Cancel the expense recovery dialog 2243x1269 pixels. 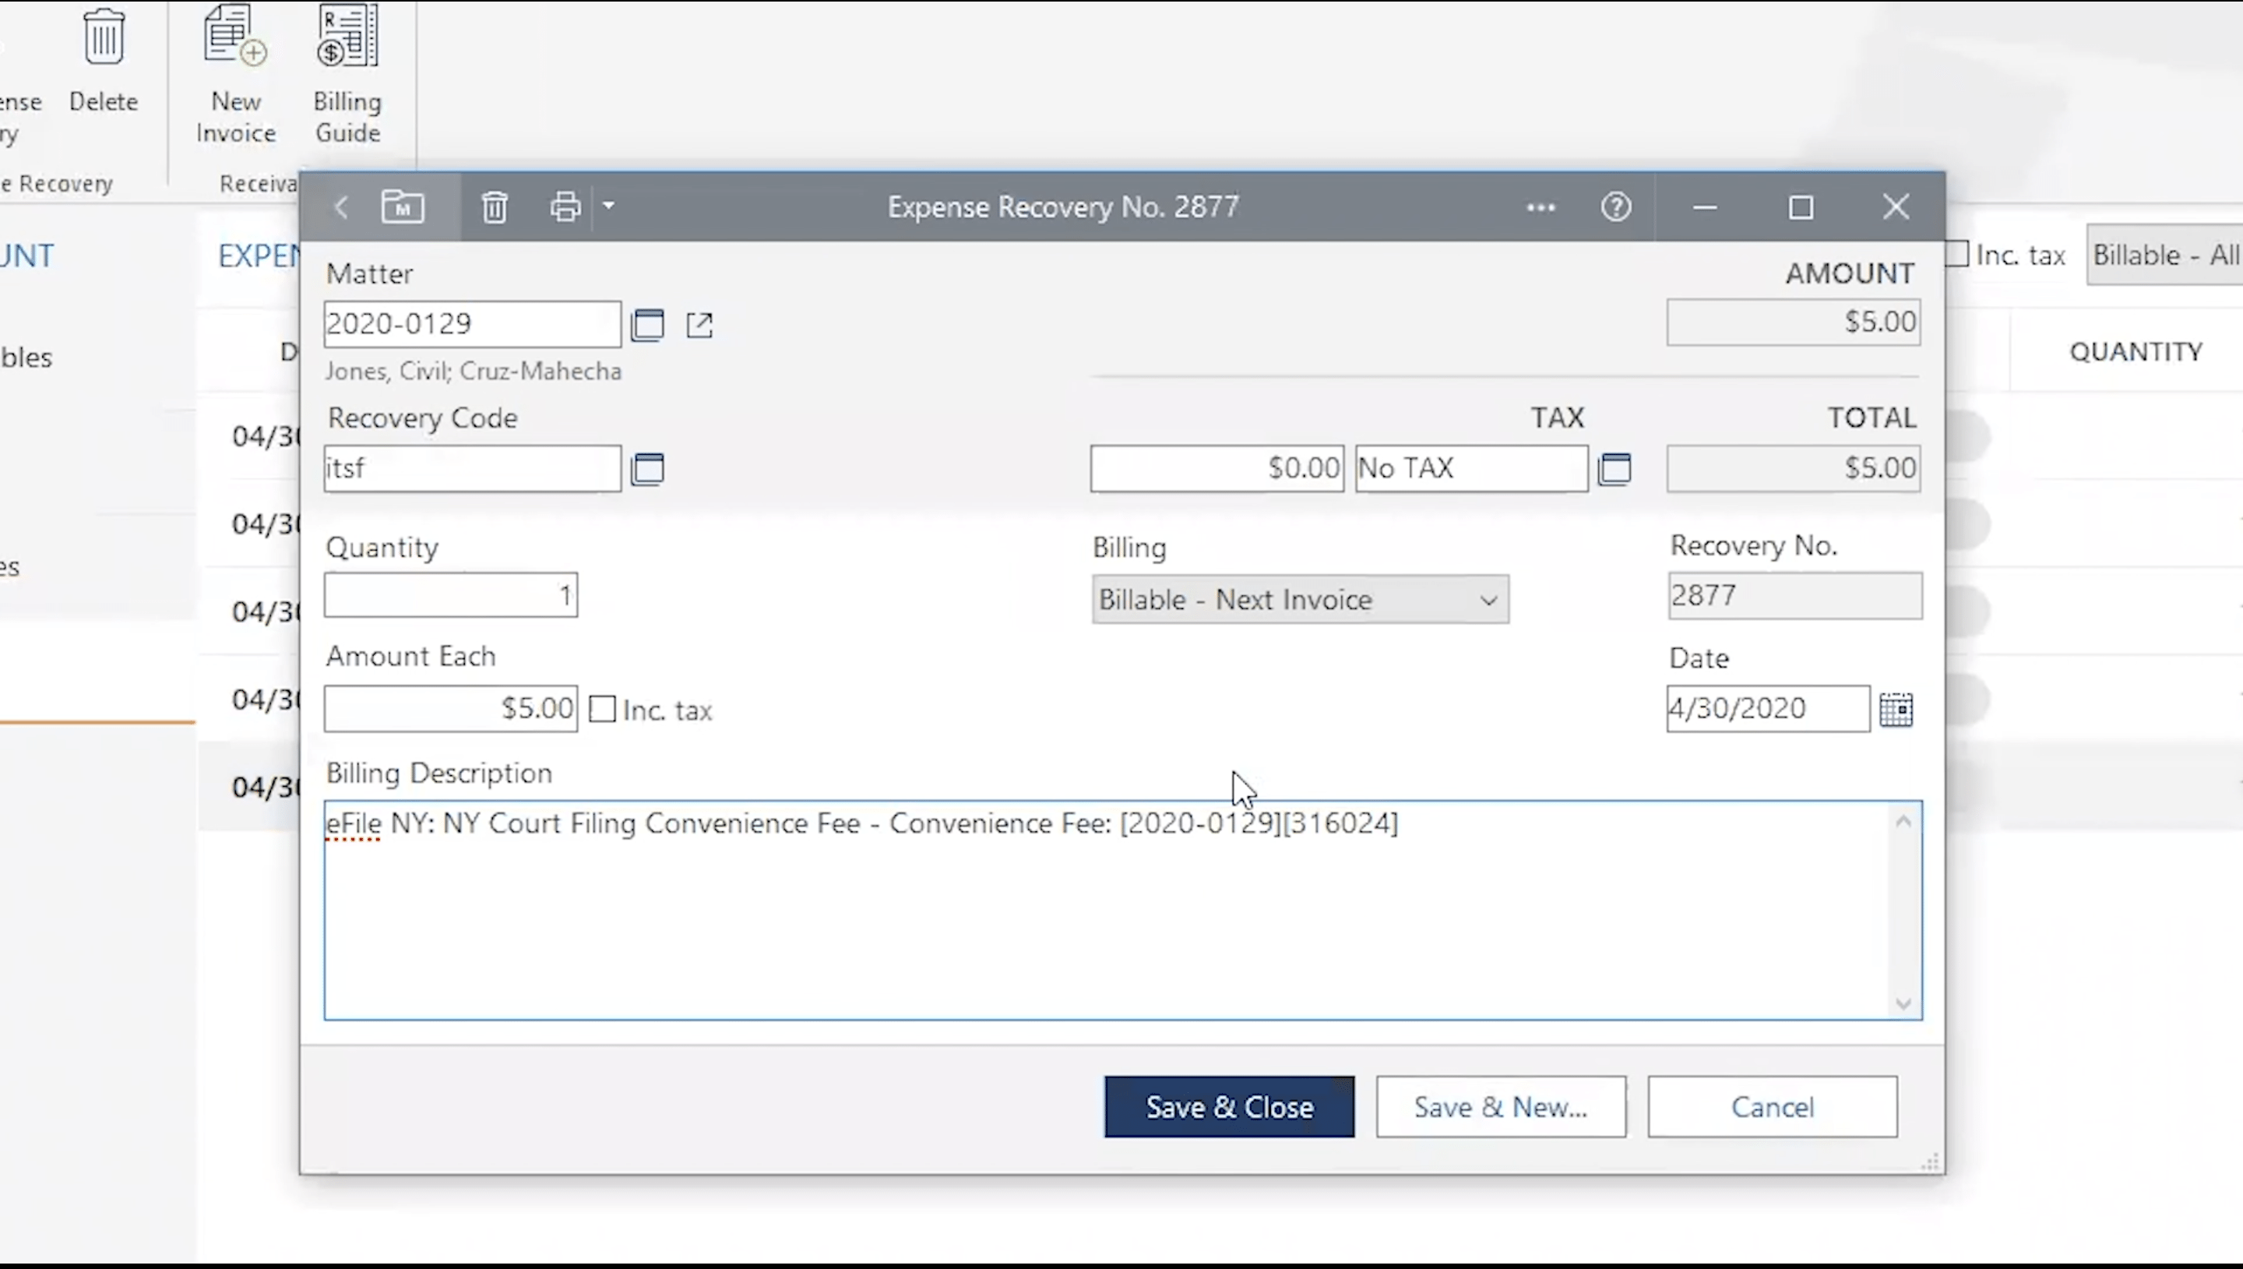[x=1773, y=1107]
